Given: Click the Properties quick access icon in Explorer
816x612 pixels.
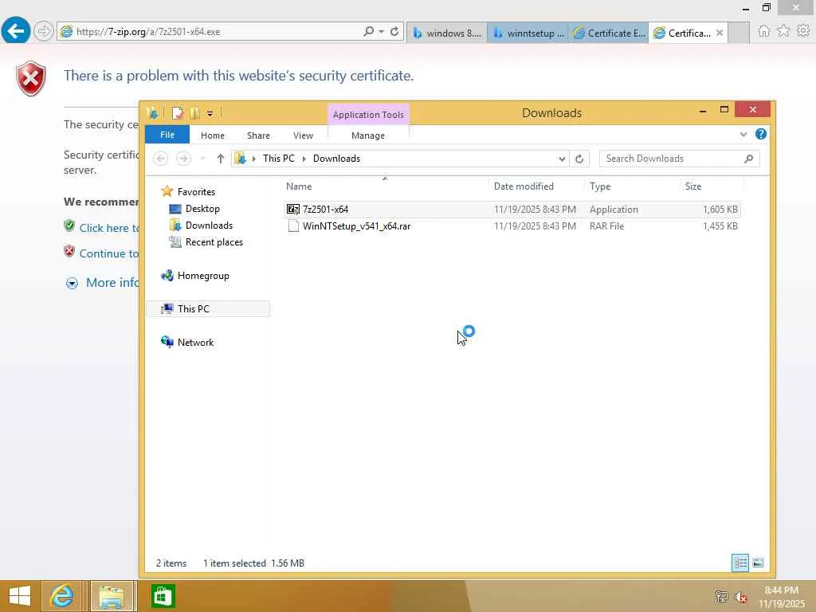Looking at the screenshot, I should coord(178,113).
